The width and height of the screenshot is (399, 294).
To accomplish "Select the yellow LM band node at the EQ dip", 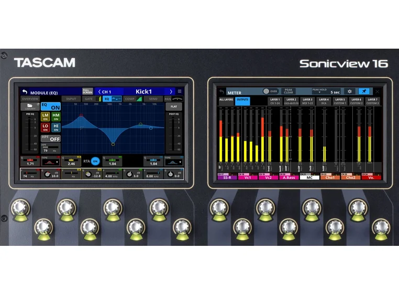I will click(x=113, y=144).
